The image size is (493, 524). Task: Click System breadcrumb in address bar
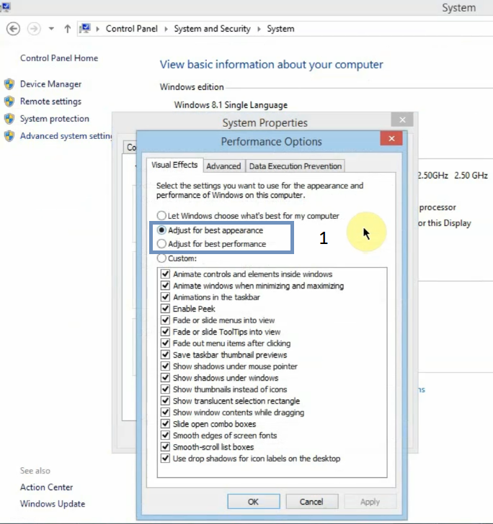pos(280,29)
